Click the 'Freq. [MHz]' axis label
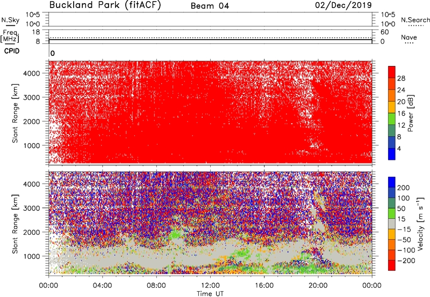The image size is (430, 297). (x=10, y=36)
